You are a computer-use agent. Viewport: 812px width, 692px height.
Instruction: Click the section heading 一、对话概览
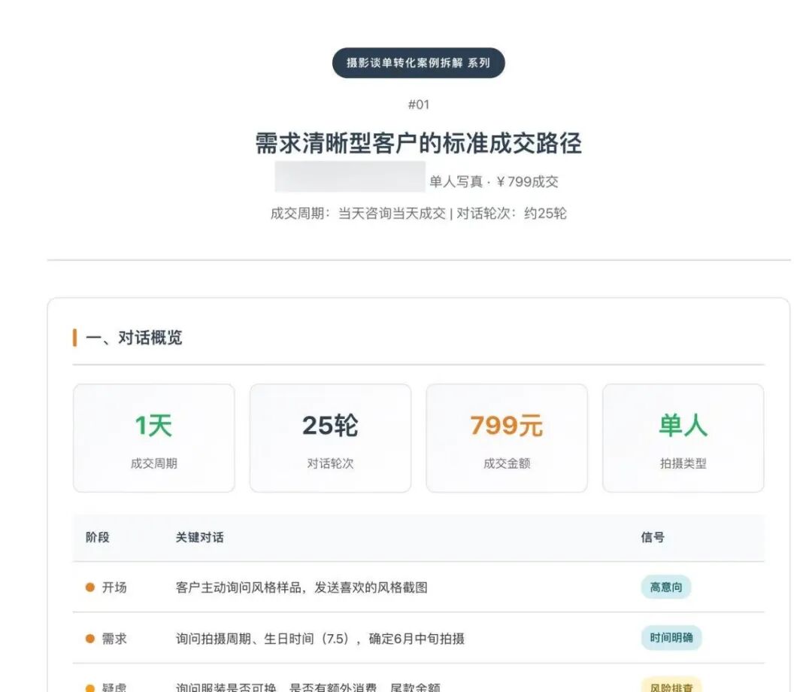pos(134,338)
